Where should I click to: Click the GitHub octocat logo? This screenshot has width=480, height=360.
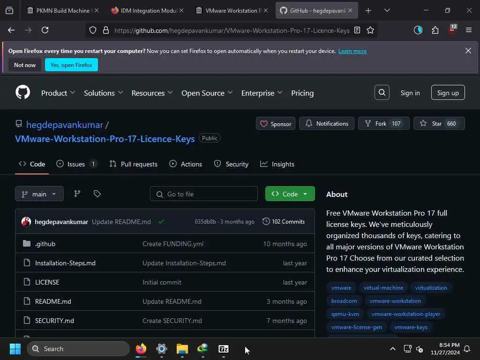click(x=23, y=92)
